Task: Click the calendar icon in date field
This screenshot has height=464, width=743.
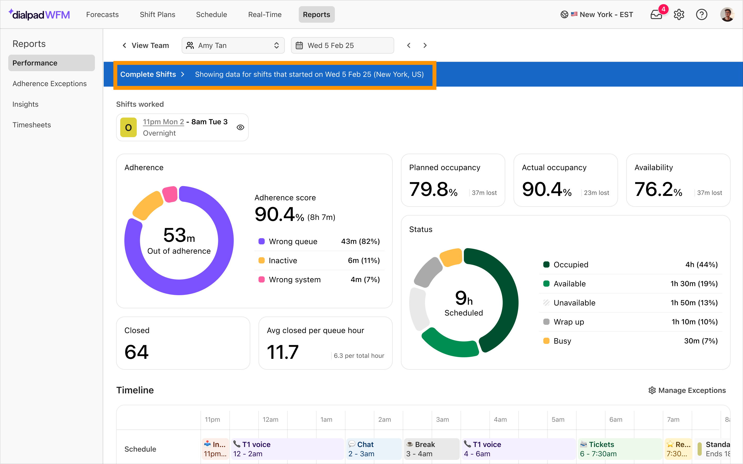Action: pos(299,45)
